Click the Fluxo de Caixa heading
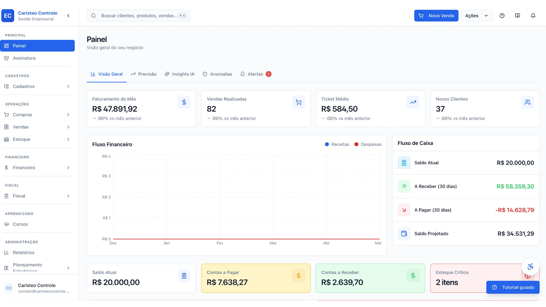The width and height of the screenshot is (546, 307). 415,143
